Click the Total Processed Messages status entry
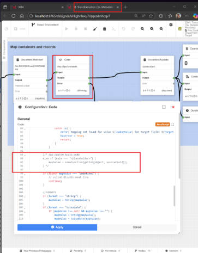The height and width of the screenshot is (253, 198). [x=37, y=251]
